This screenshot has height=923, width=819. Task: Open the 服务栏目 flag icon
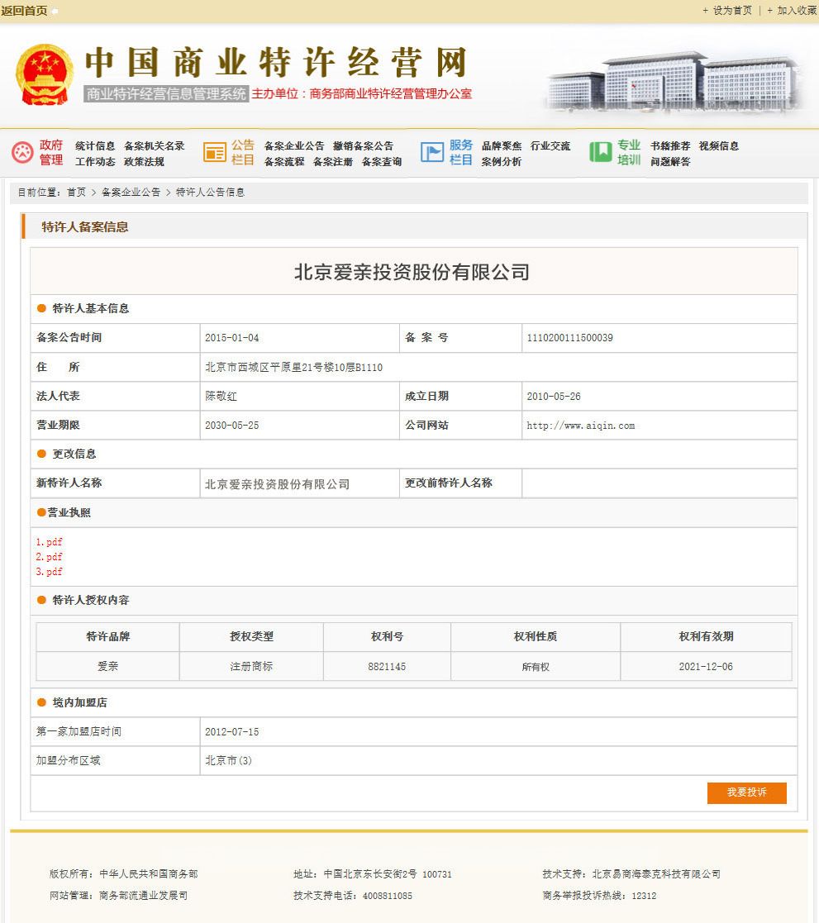pyautogui.click(x=432, y=152)
